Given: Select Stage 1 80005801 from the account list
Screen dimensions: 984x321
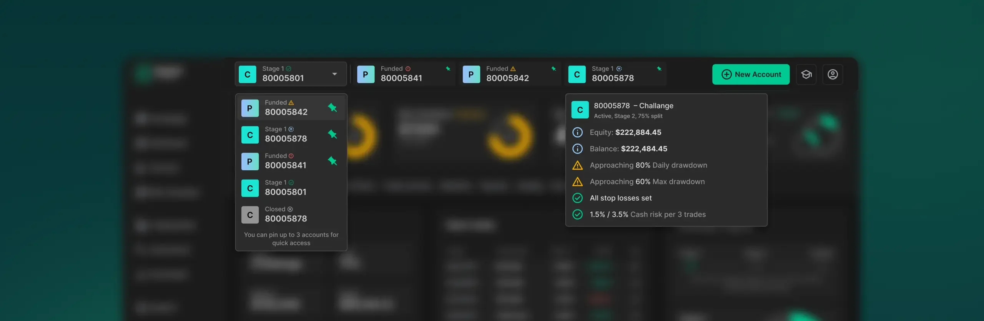Looking at the screenshot, I should point(291,188).
